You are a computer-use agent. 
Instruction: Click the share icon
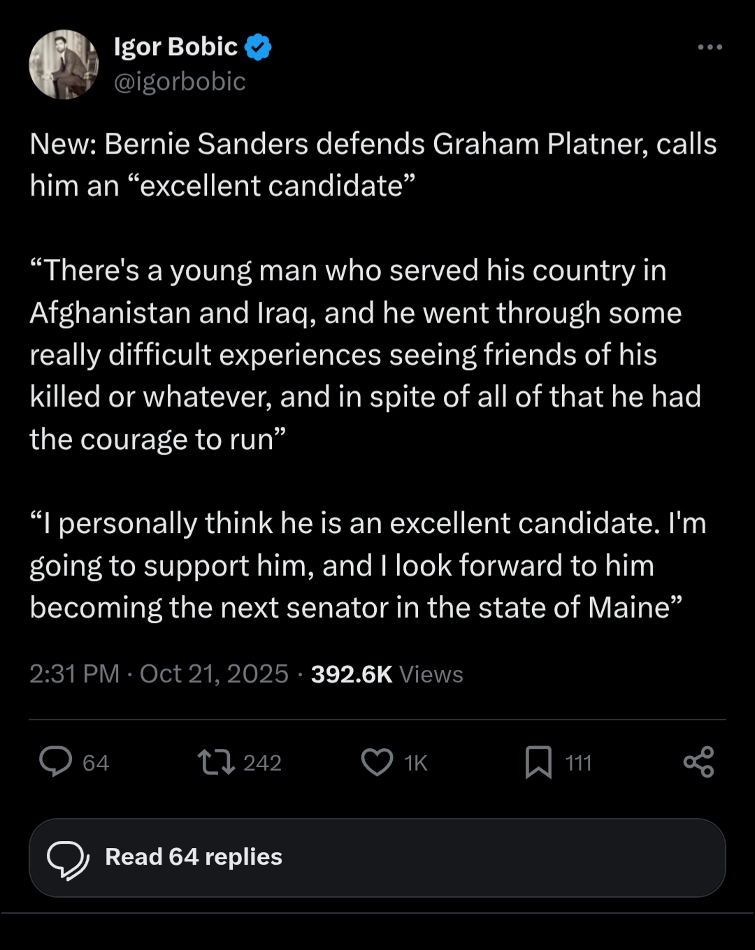[698, 762]
